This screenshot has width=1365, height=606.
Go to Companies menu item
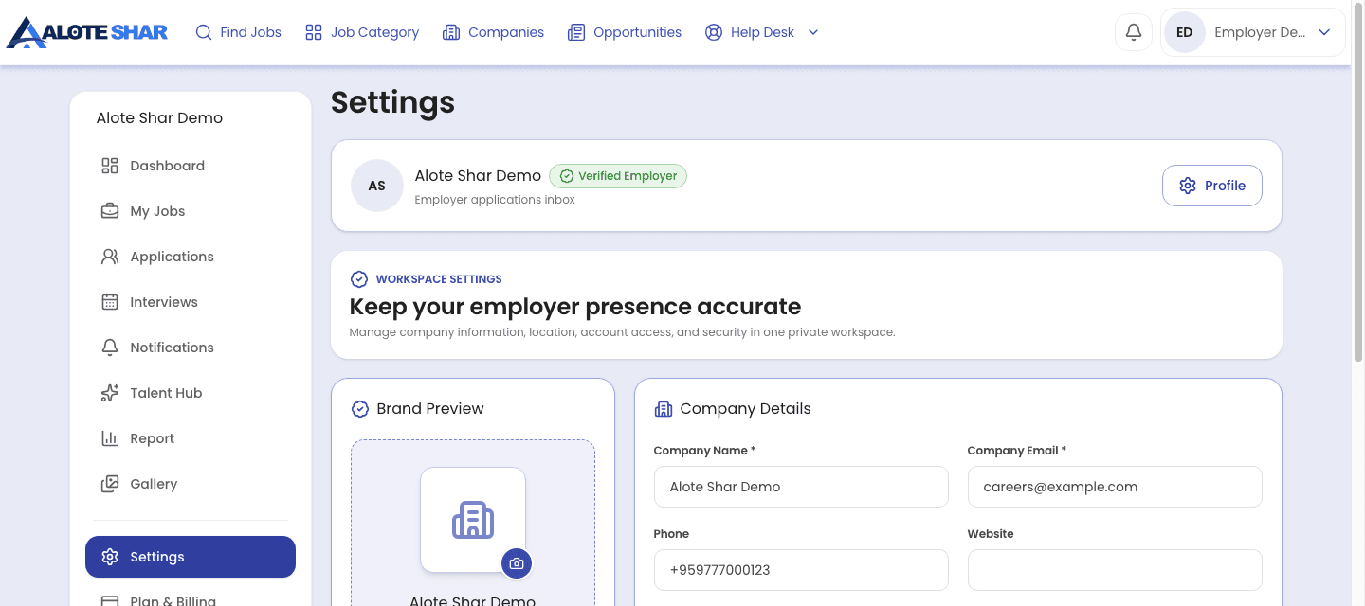tap(494, 32)
